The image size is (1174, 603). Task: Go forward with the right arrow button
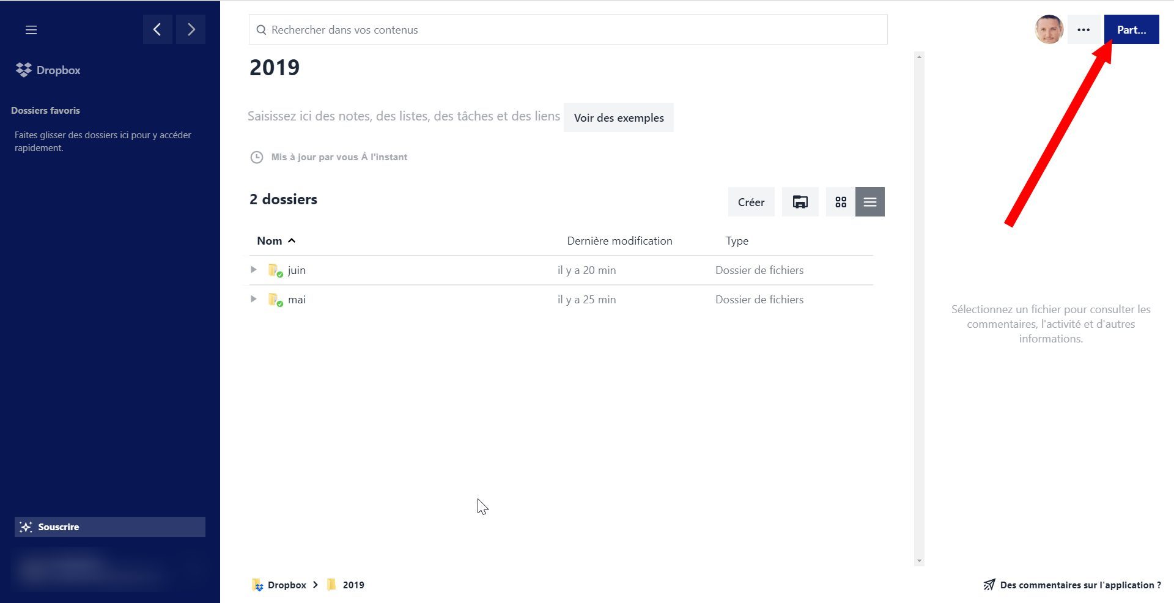coord(191,29)
